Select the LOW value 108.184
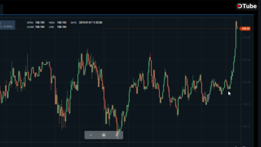Image resolution: width=261 pixels, height=147 pixels. pyautogui.click(x=62, y=27)
